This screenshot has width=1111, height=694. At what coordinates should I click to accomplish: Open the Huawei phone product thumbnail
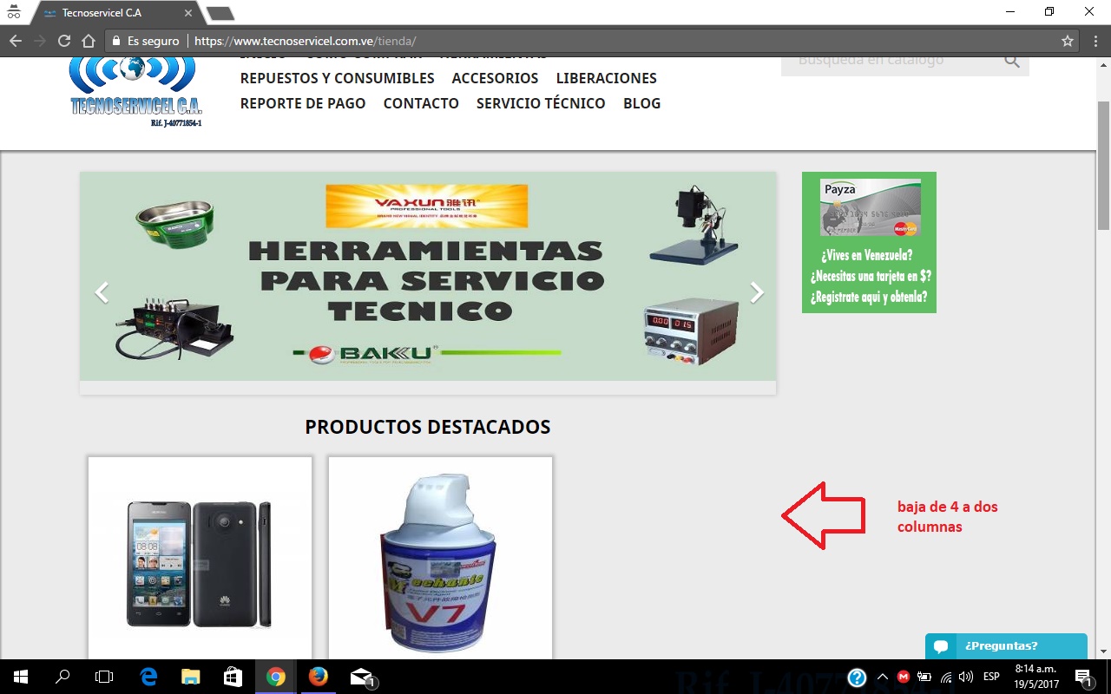coord(200,556)
